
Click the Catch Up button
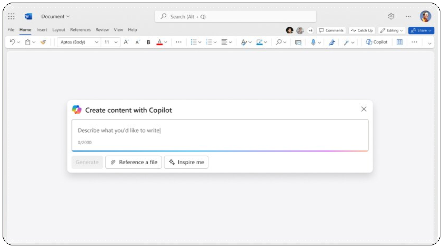(361, 30)
